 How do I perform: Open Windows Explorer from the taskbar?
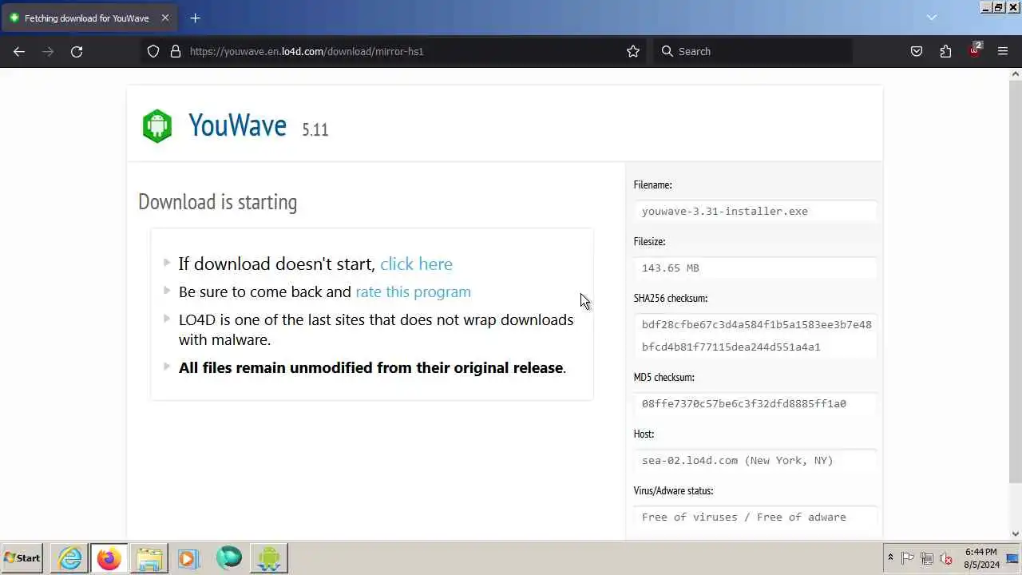tap(149, 558)
